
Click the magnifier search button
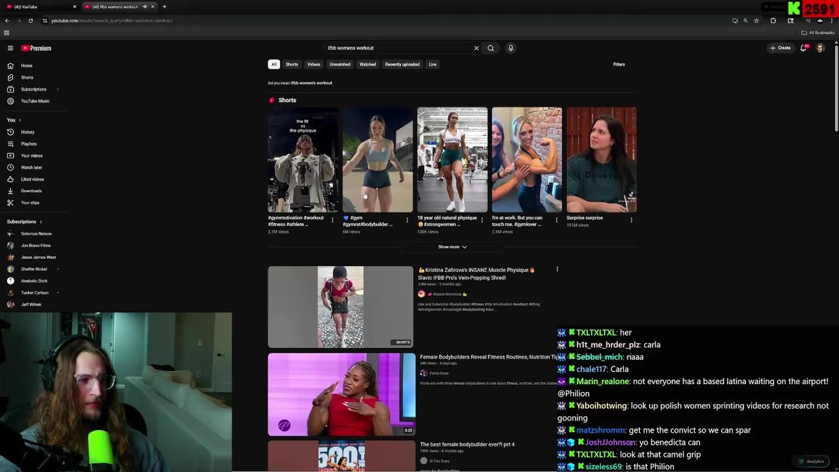490,48
